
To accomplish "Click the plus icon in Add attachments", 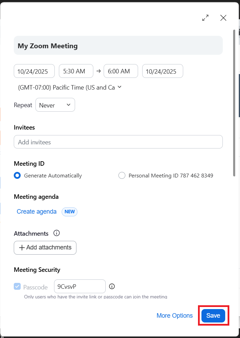I will click(22, 247).
